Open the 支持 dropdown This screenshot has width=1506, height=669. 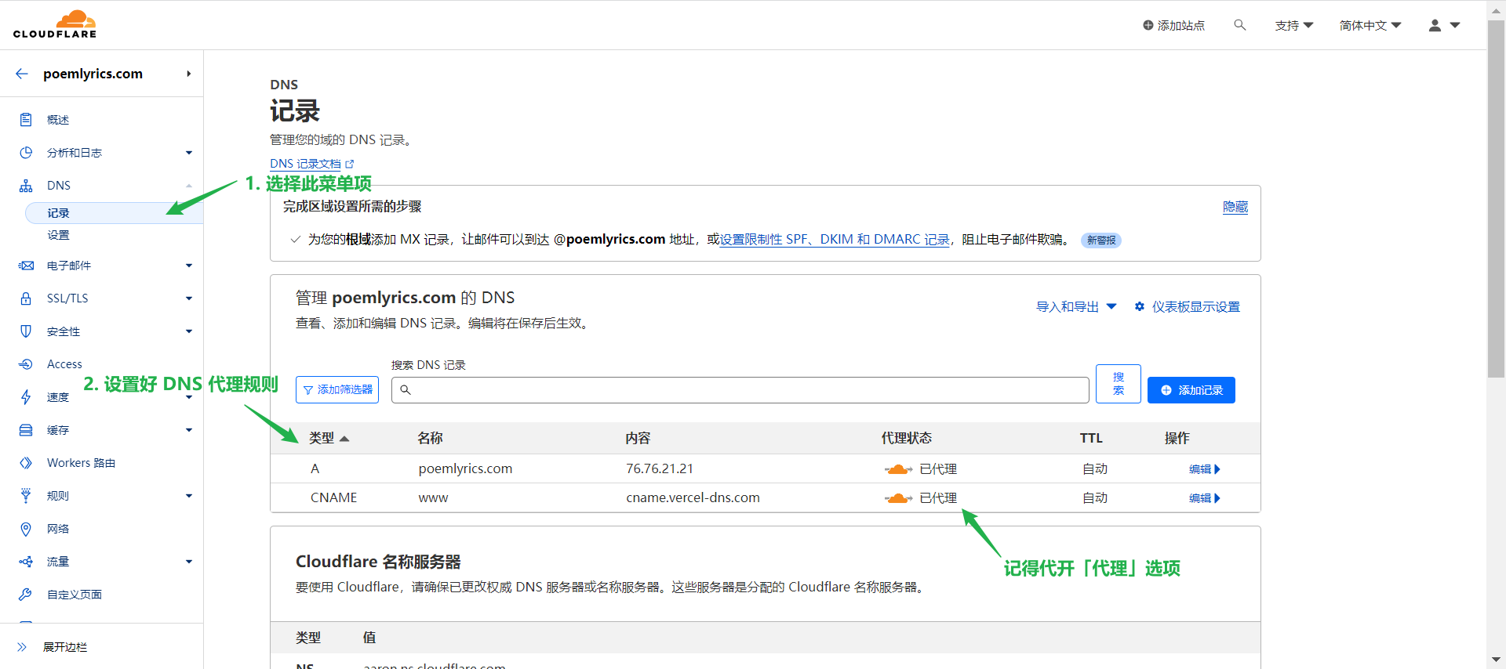click(x=1294, y=26)
